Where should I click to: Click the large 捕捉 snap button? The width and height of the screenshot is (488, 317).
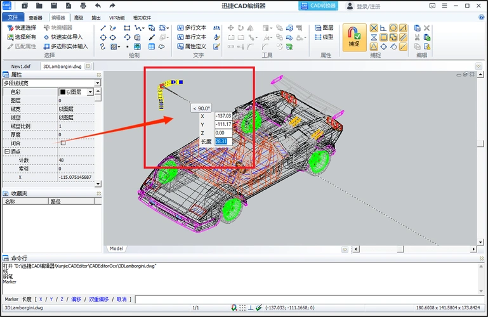pos(354,36)
